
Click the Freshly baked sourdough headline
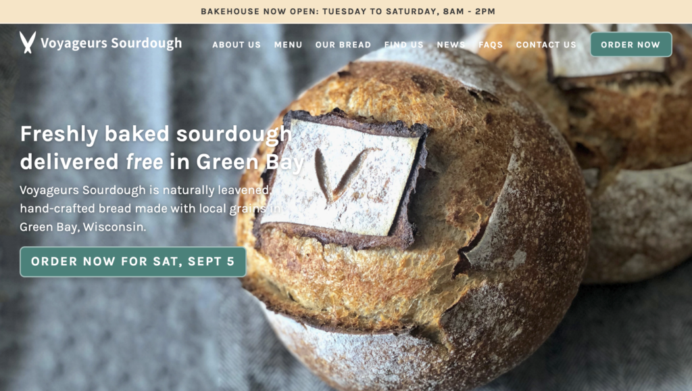click(162, 147)
